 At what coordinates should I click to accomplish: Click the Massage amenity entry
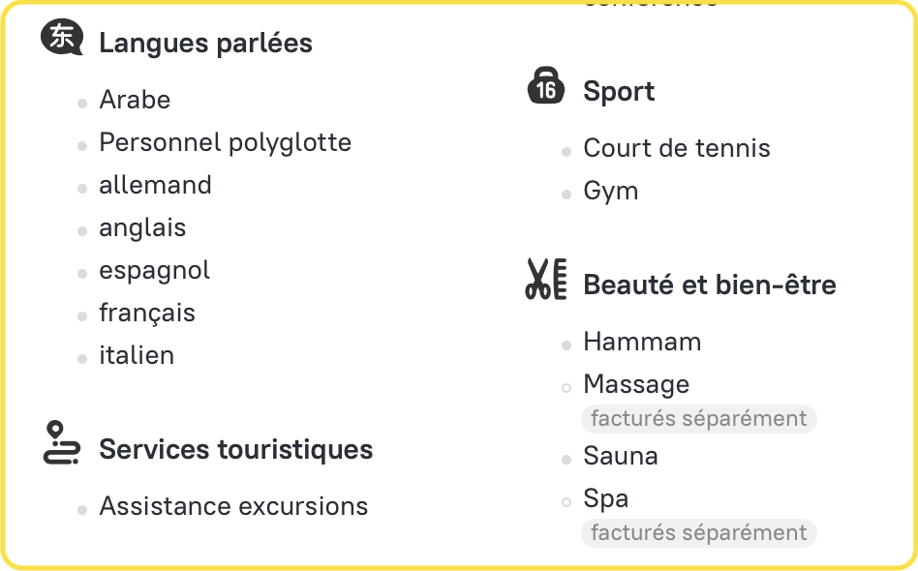point(636,384)
